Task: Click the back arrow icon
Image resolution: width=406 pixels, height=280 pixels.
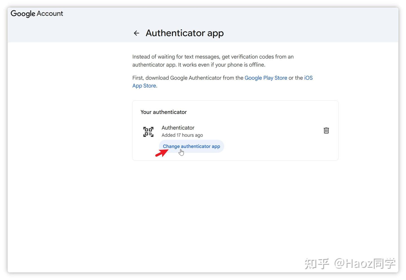Action: tap(136, 33)
